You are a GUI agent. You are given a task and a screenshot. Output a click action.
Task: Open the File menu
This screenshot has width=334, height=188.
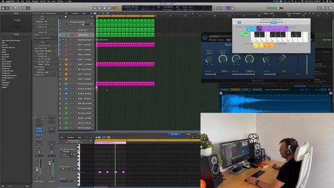18,1
